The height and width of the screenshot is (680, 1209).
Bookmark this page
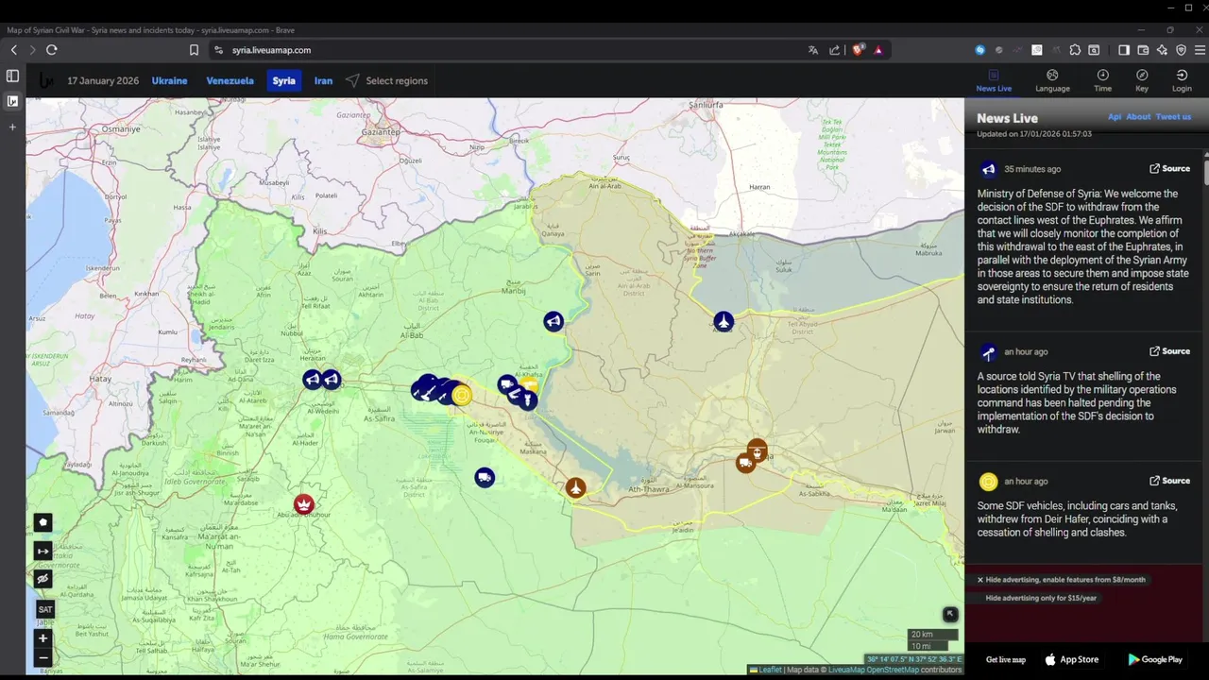194,50
